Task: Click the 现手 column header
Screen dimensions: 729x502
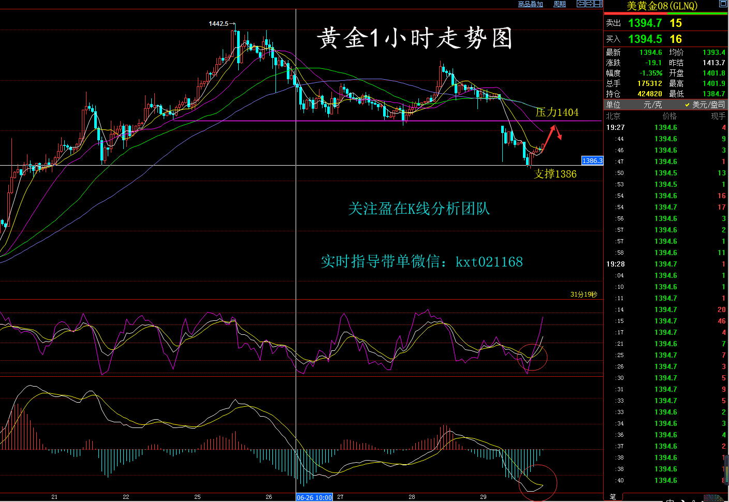Action: [x=718, y=116]
